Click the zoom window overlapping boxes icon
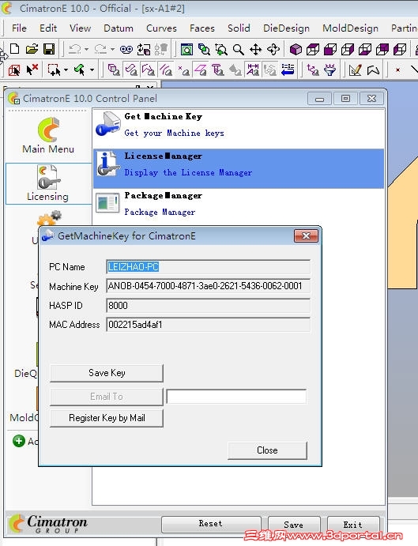Viewport: 418px width, 546px height. coord(204,50)
